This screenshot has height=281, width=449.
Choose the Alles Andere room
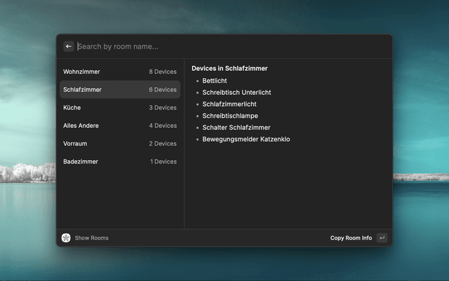pos(119,126)
